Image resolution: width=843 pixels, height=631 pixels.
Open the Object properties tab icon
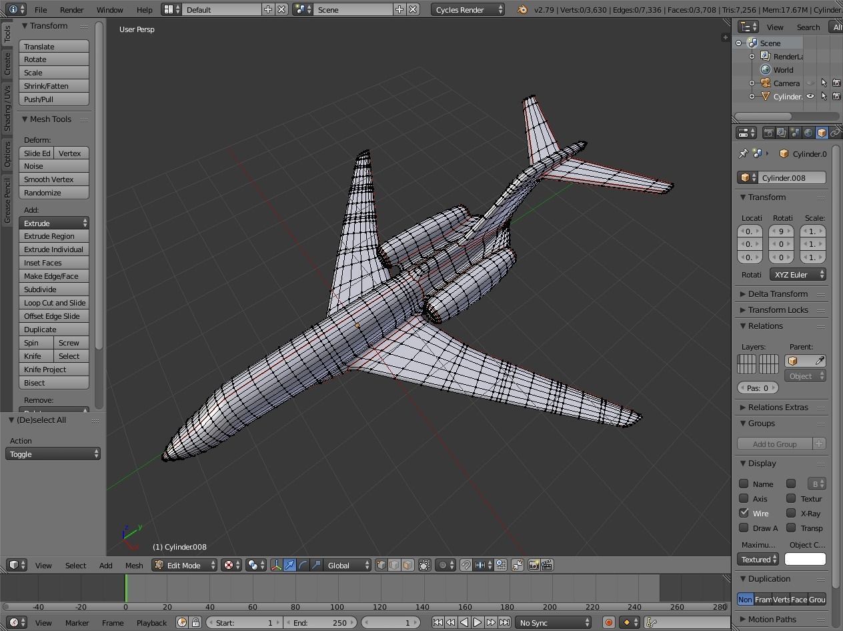click(822, 133)
